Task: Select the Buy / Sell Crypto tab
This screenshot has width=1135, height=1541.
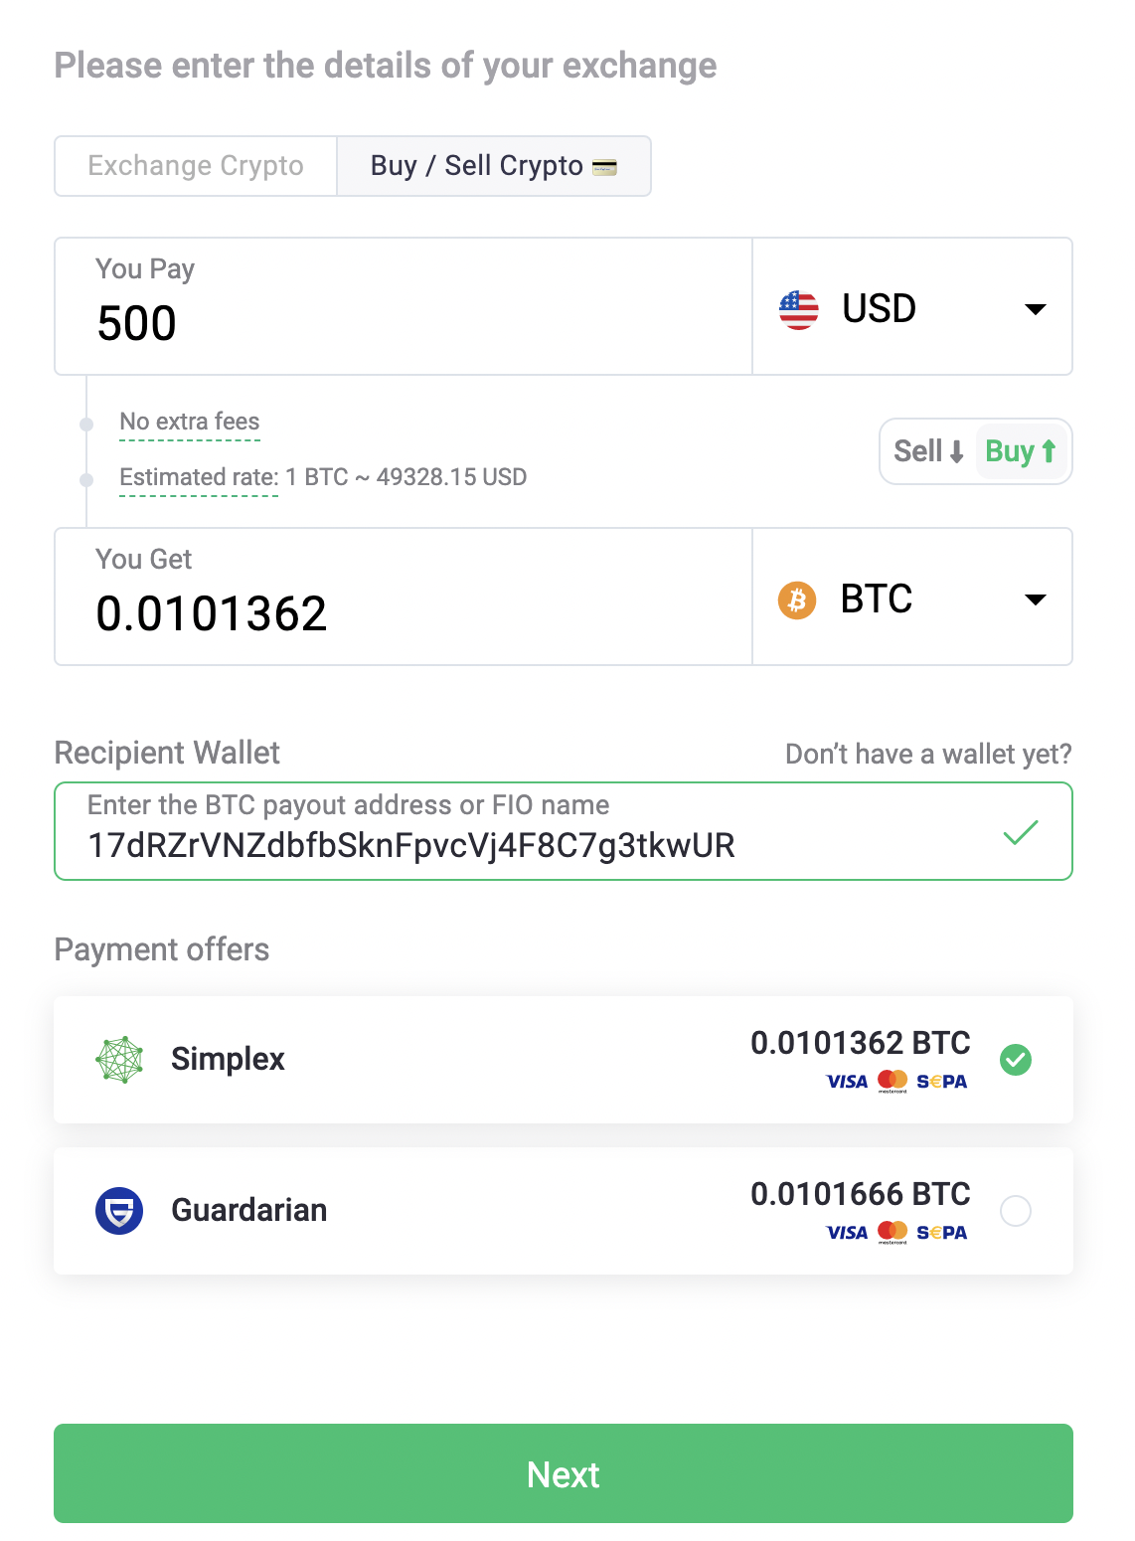Action: [494, 166]
